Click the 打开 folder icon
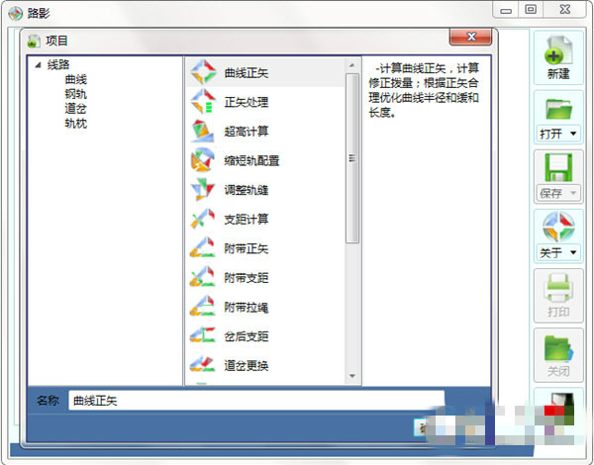This screenshot has width=594, height=465. pyautogui.click(x=558, y=109)
